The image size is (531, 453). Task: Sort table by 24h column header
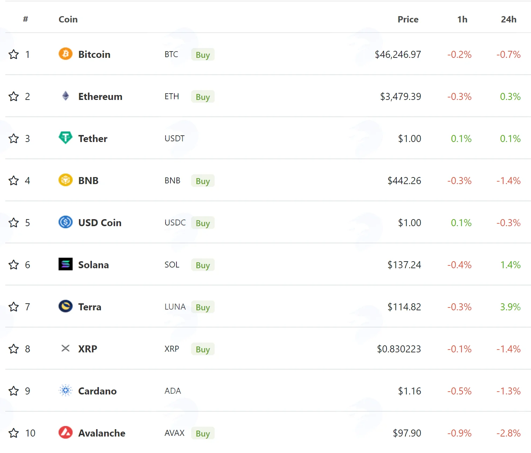[x=509, y=19]
